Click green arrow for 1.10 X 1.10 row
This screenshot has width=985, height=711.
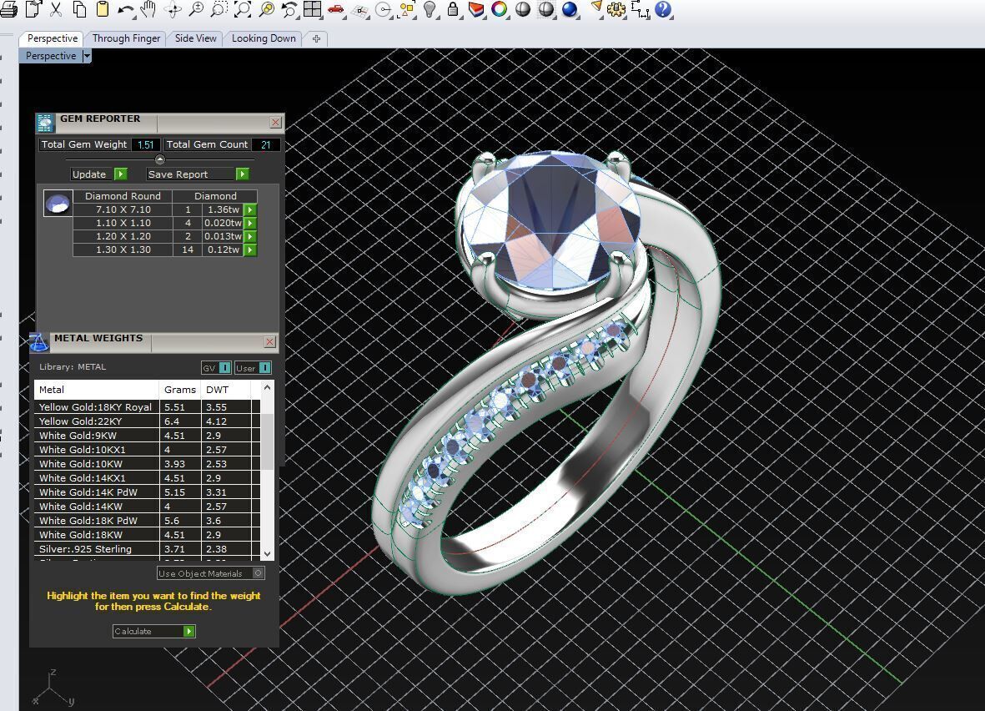(x=250, y=223)
